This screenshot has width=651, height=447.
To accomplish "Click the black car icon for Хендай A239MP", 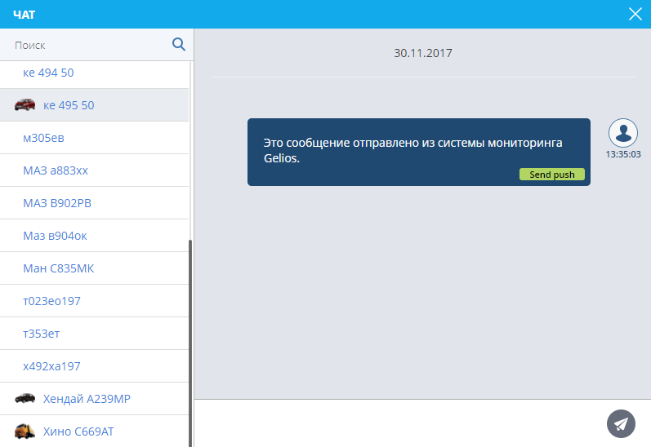I will pyautogui.click(x=25, y=398).
